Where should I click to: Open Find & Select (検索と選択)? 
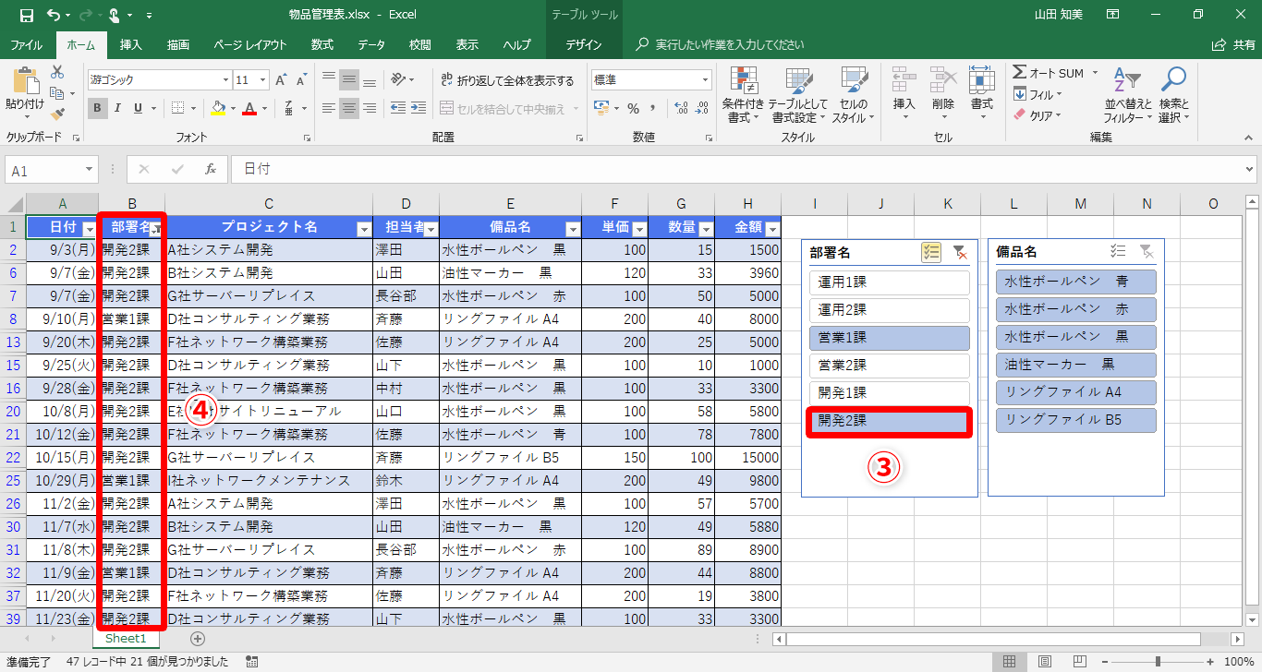pos(1173,95)
